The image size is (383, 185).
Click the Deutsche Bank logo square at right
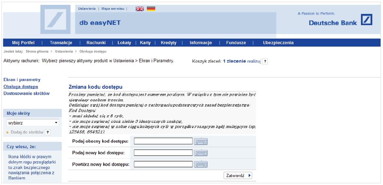tap(367, 19)
